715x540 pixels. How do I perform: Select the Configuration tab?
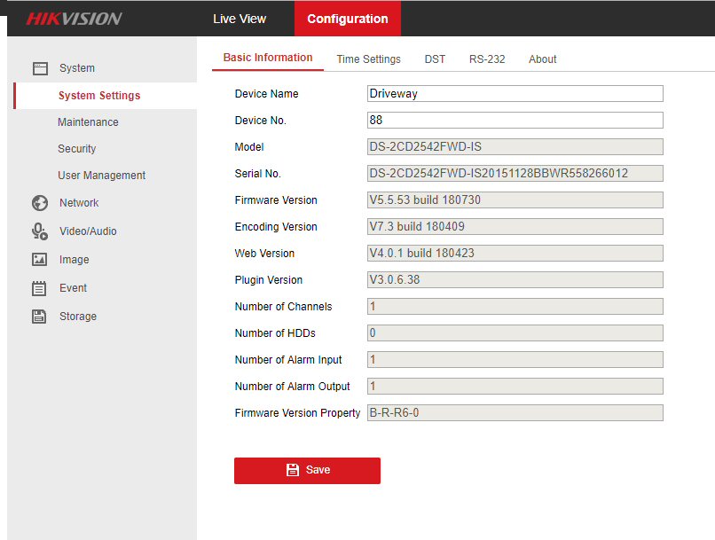click(x=347, y=19)
